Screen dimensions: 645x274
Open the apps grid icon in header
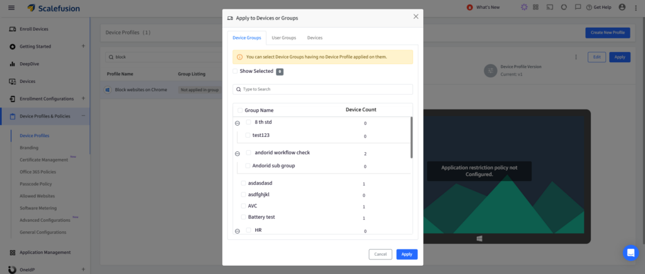tap(535, 7)
